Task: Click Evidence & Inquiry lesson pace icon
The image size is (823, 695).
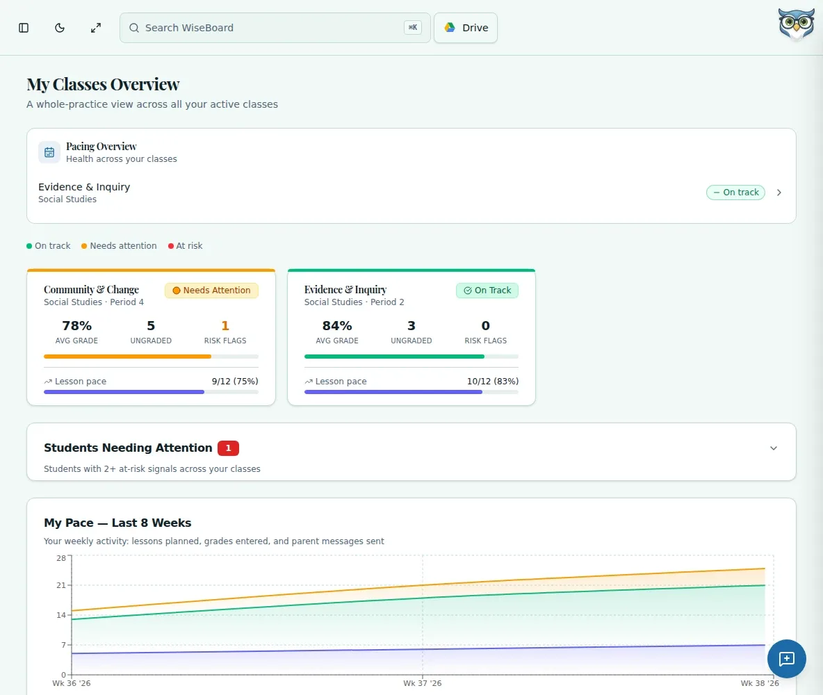Action: (x=309, y=382)
